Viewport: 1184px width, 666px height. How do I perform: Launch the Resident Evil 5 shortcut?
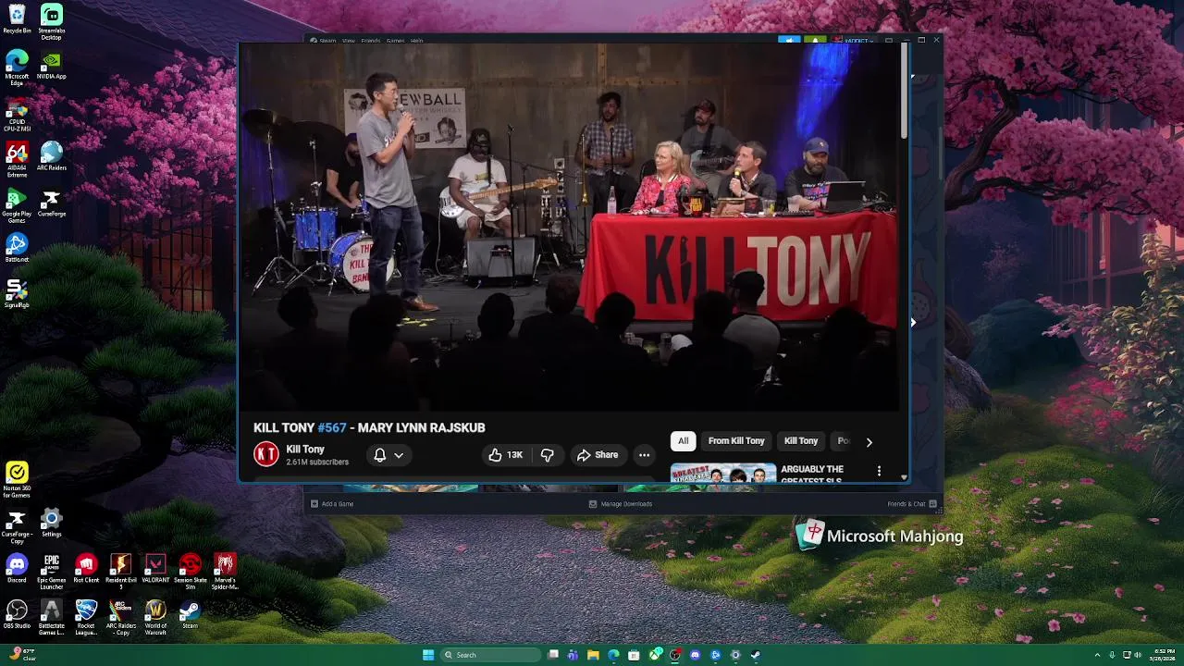[121, 572]
